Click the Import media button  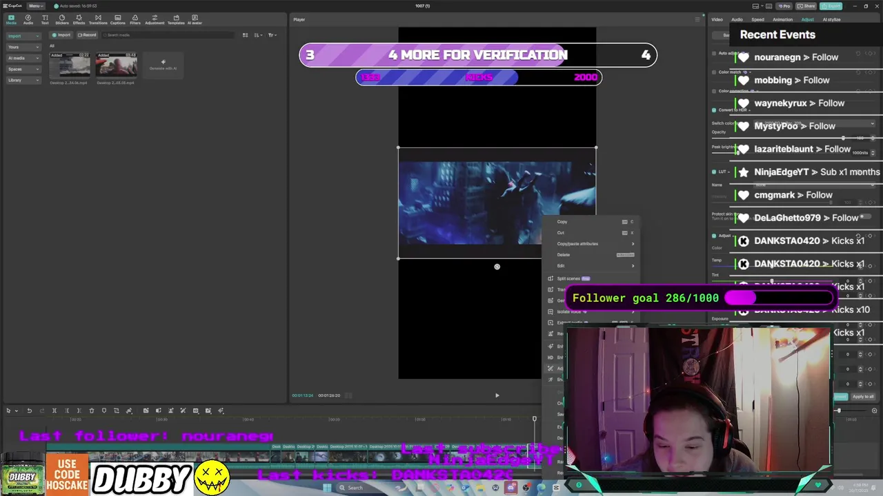tap(62, 35)
